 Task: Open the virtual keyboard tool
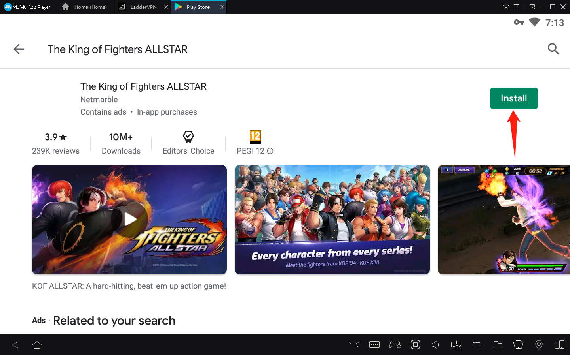(374, 344)
